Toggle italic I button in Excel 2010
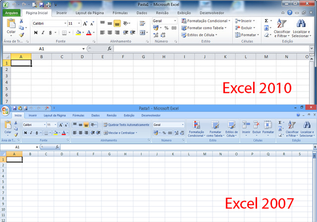The image size is (317, 222). pyautogui.click(x=43, y=33)
